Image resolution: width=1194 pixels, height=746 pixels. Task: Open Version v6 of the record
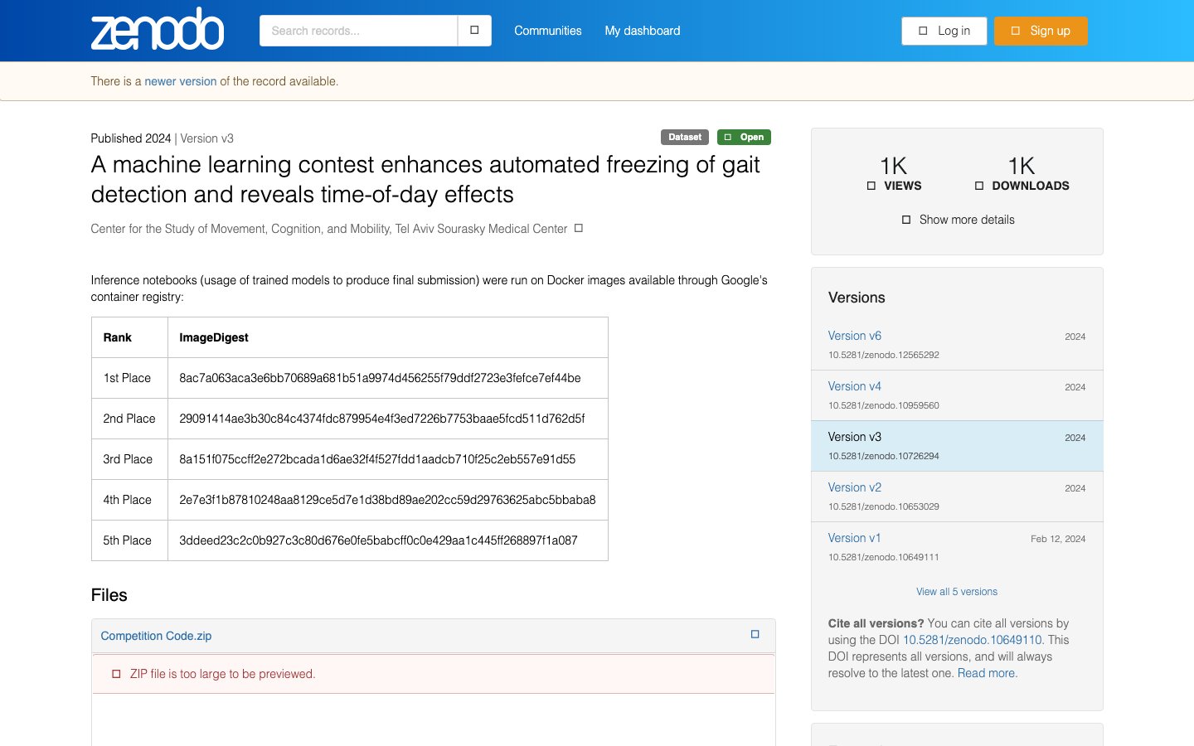[855, 336]
